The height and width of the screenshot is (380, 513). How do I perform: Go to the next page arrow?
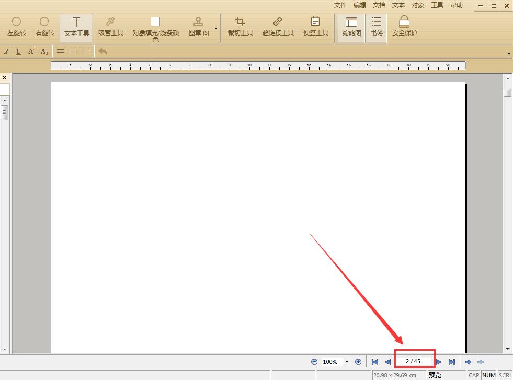(439, 362)
